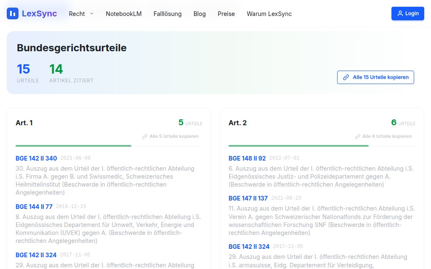Open BGE 144 II 77 ruling
Viewport: 431px width, 269px height.
(x=34, y=207)
